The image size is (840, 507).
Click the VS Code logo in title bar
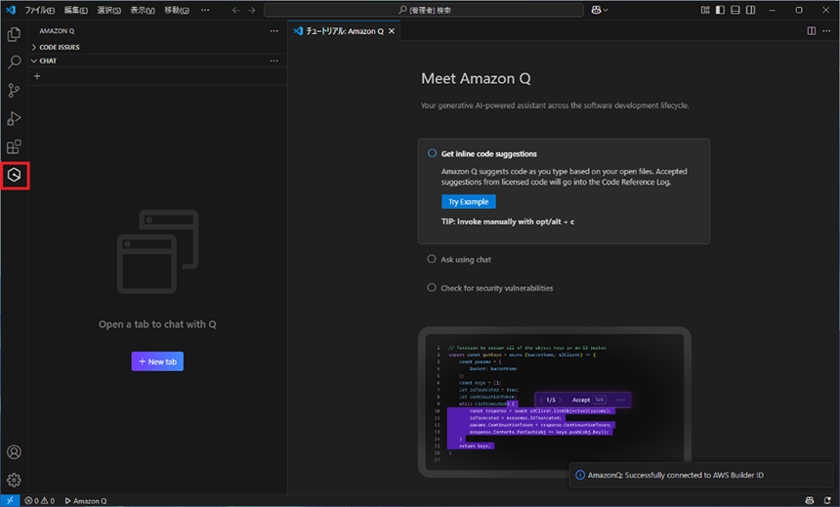point(11,10)
